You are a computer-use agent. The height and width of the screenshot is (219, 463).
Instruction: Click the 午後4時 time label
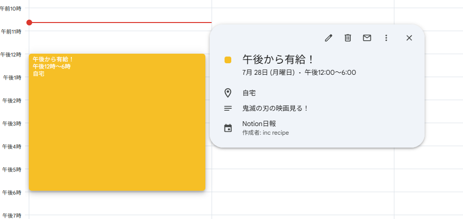[12, 147]
